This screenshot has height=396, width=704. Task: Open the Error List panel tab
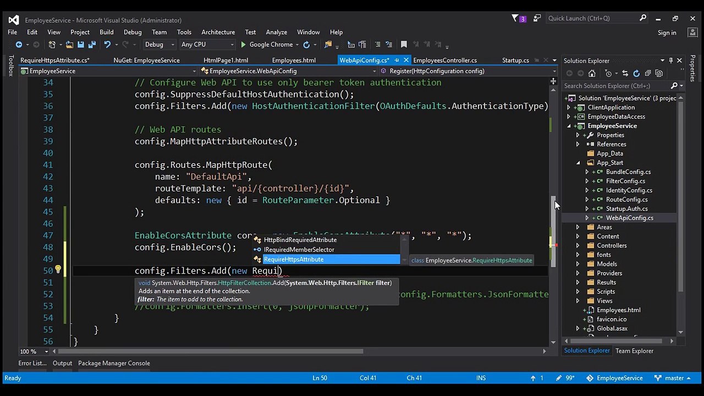(x=32, y=363)
